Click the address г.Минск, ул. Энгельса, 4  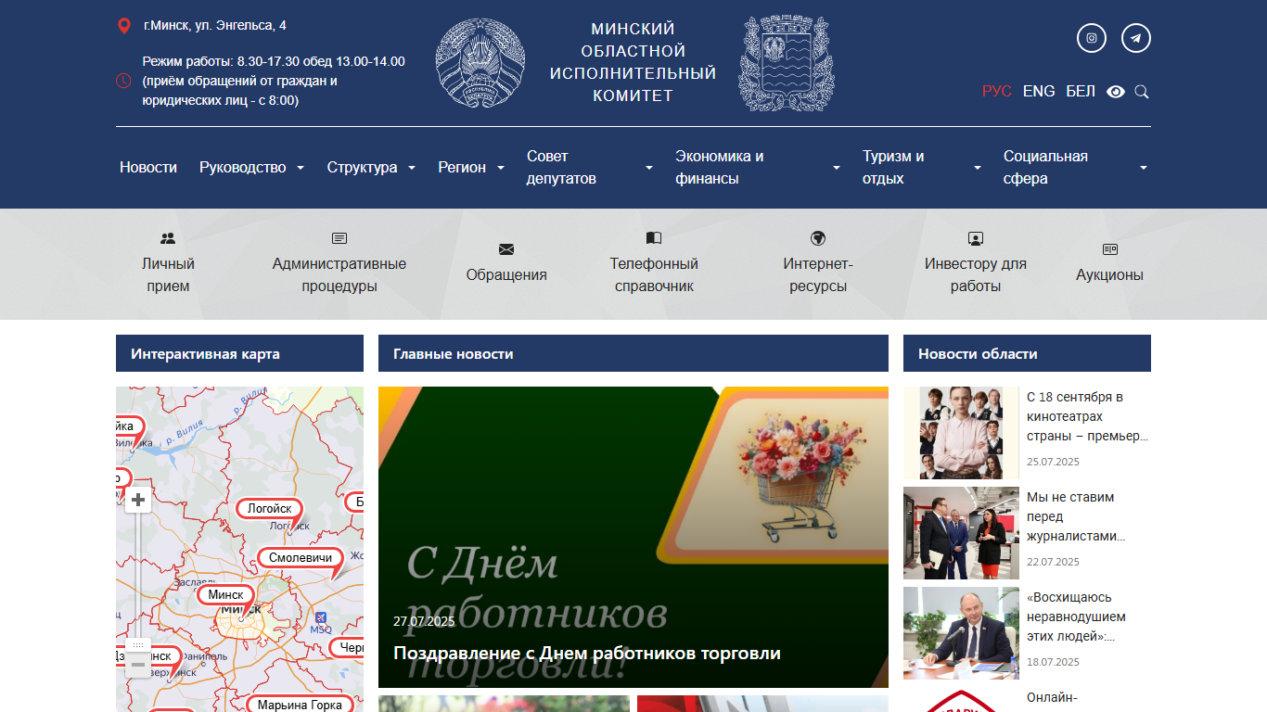215,26
